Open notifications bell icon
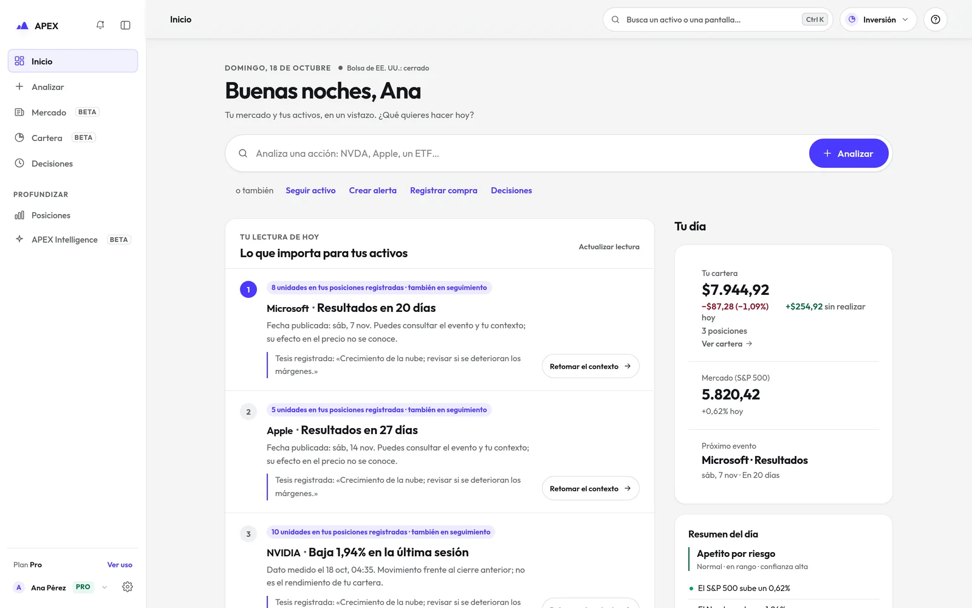 (x=100, y=25)
